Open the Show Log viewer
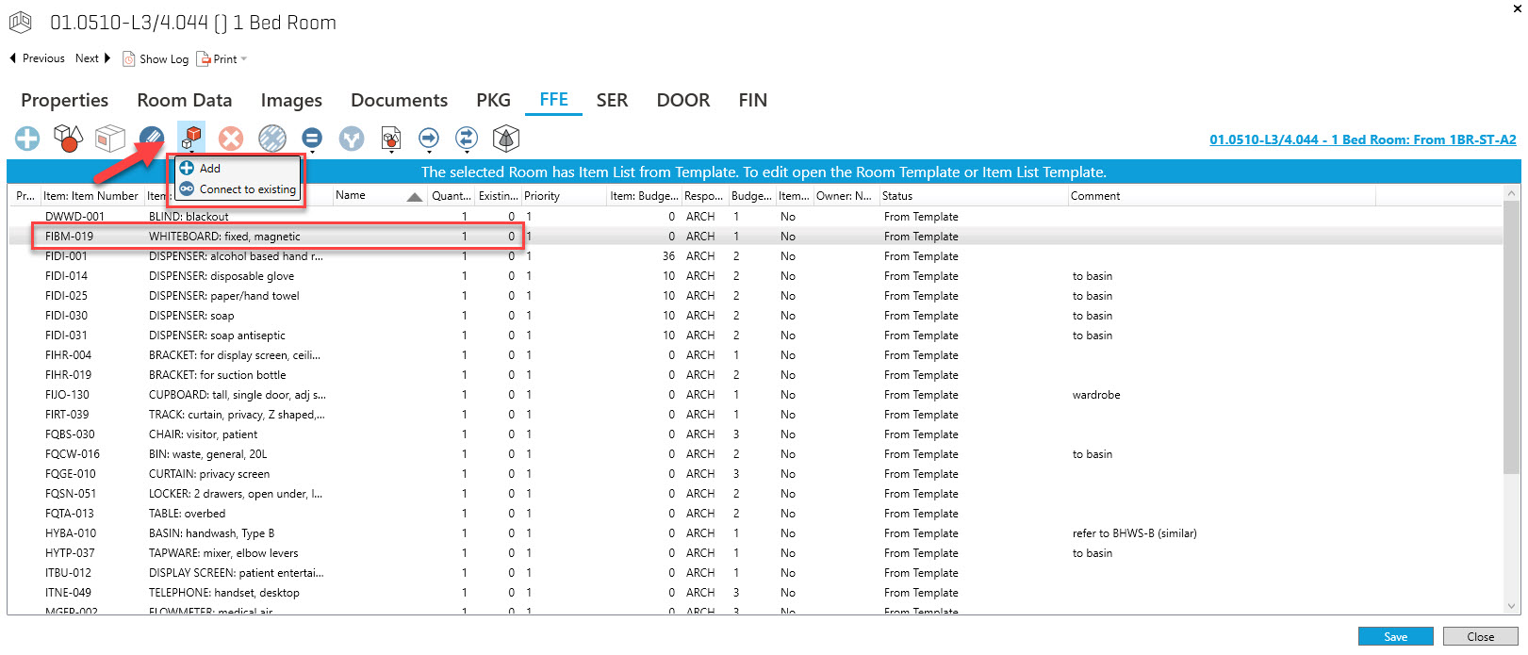Screen dimensions: 1528x655 coord(156,58)
